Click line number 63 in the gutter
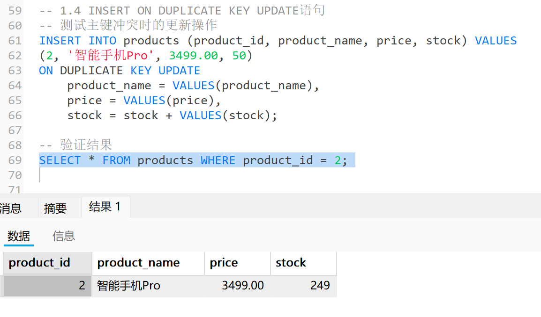 15,71
